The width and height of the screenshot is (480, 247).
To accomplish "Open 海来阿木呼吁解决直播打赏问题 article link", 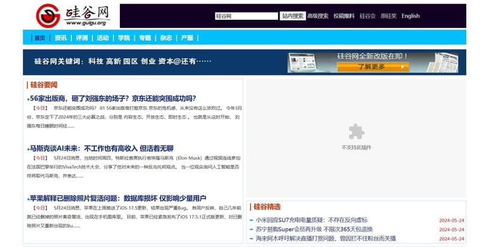I will click(326, 239).
